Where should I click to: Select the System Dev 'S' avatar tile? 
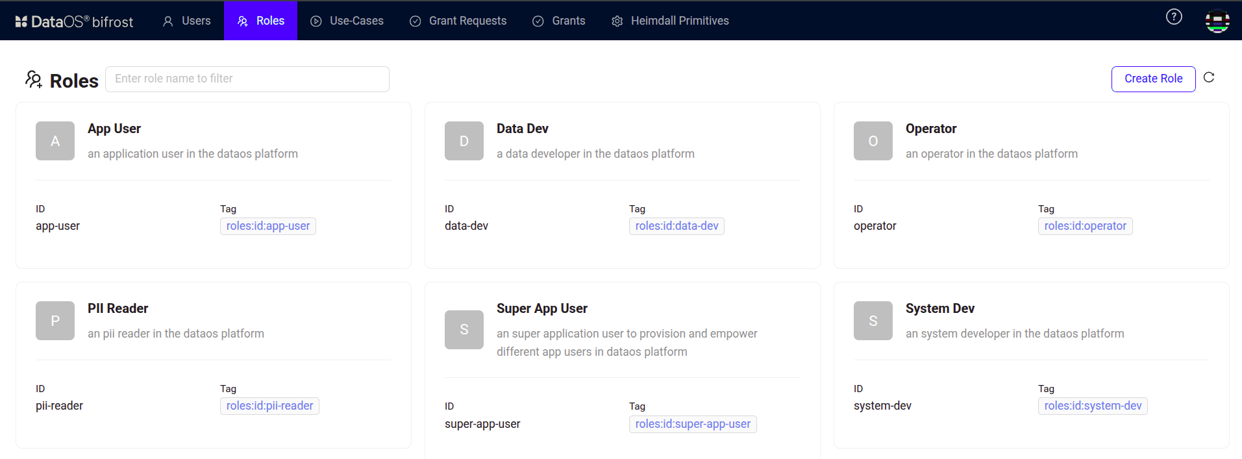pos(873,321)
